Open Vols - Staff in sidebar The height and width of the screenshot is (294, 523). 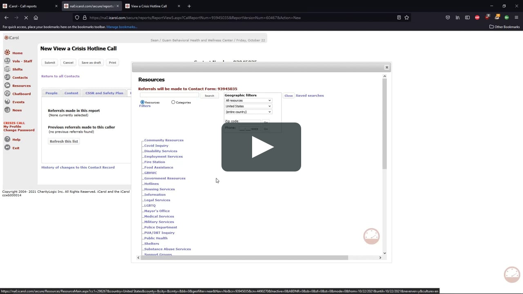pyautogui.click(x=22, y=61)
